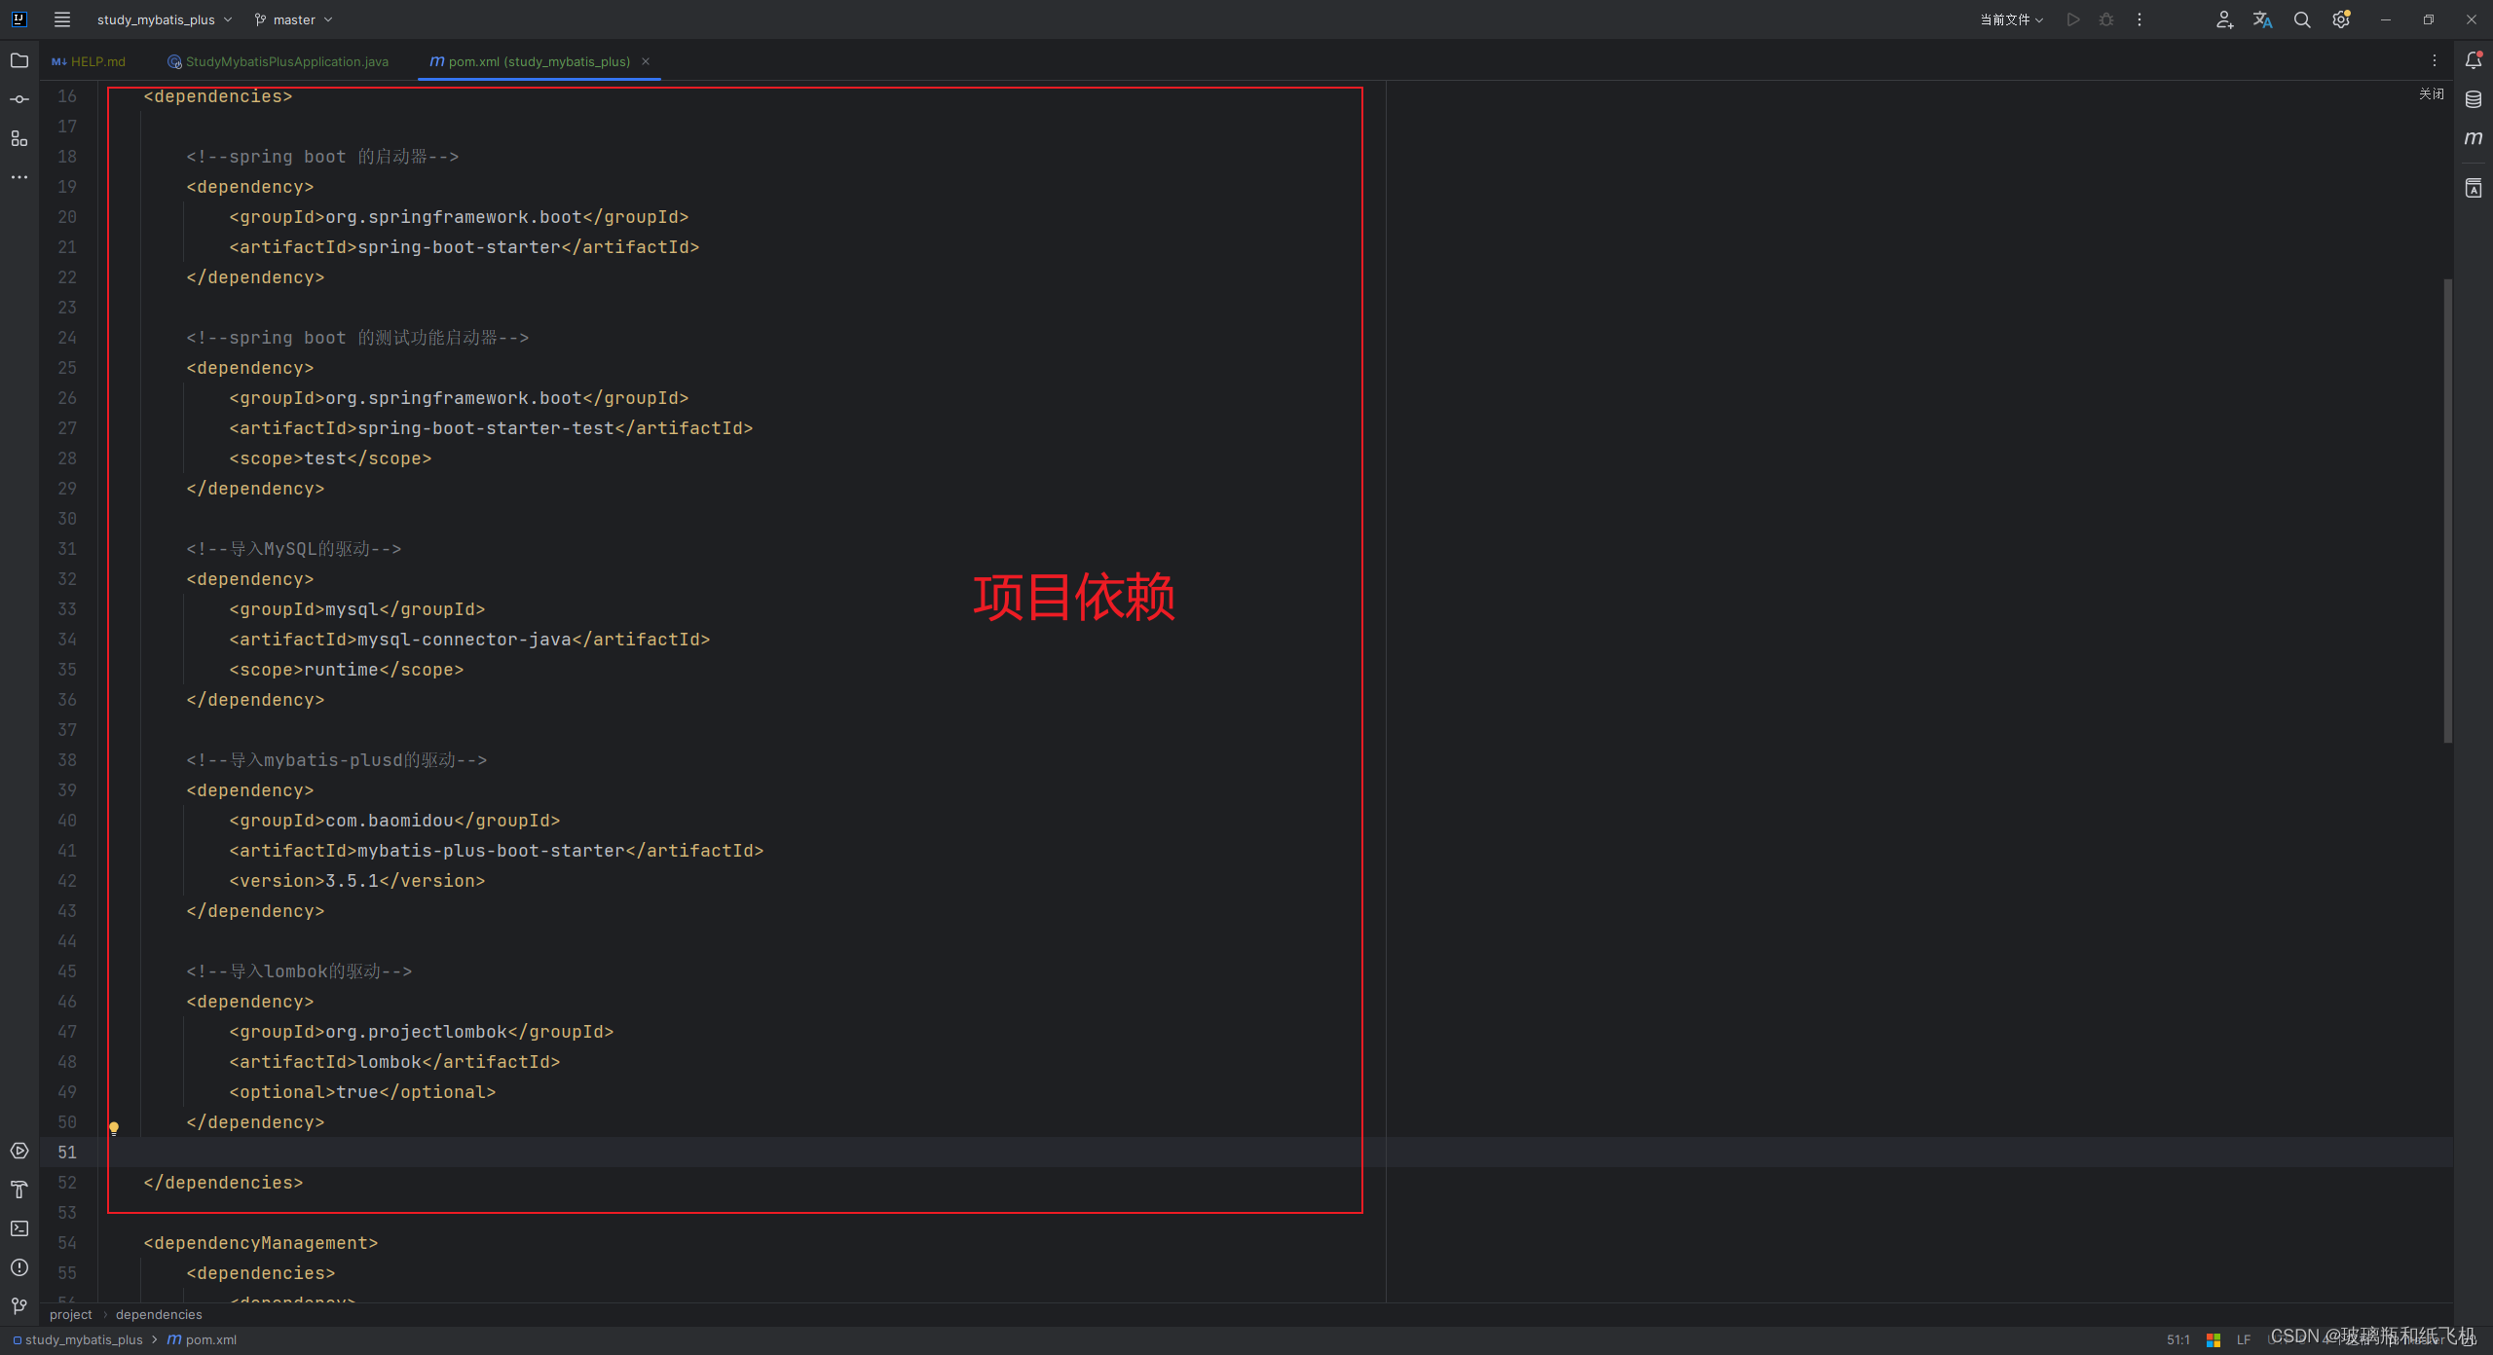This screenshot has height=1355, width=2493.
Task: Click the LF line separator indicator
Action: point(2244,1340)
